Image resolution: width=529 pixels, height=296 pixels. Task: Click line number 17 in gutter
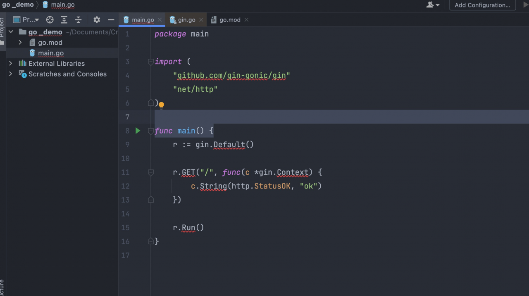tap(125, 255)
